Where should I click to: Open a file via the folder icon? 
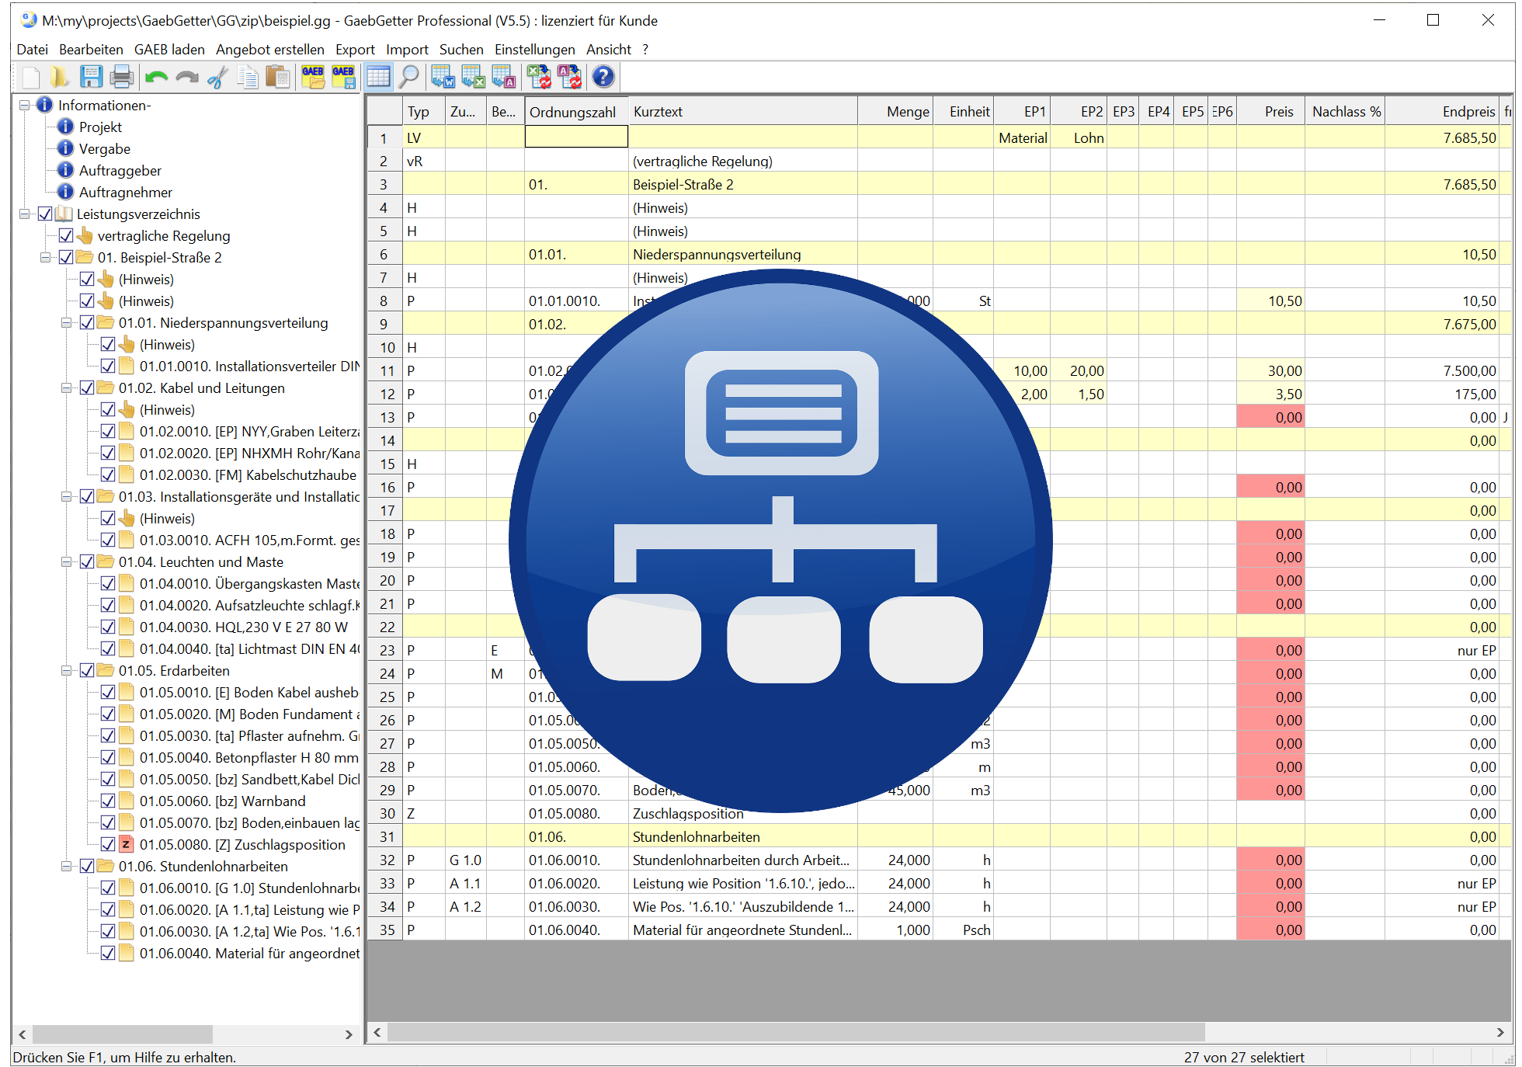pyautogui.click(x=61, y=77)
